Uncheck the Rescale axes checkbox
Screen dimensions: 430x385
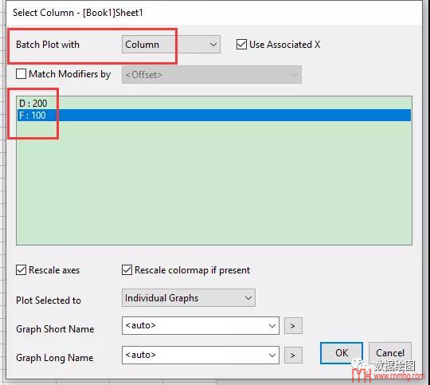tap(21, 270)
